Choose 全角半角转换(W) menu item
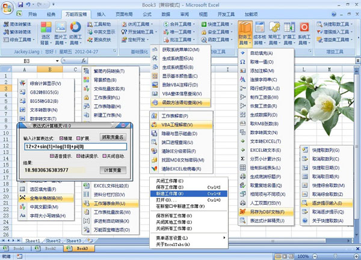This screenshot has width=361, height=260. click(46, 198)
